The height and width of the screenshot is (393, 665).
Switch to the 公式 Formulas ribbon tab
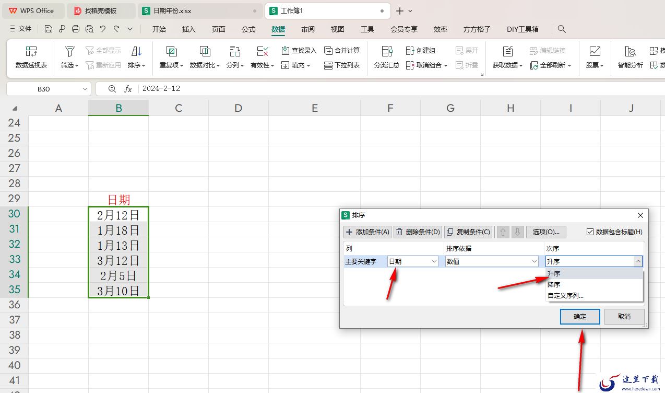point(248,29)
